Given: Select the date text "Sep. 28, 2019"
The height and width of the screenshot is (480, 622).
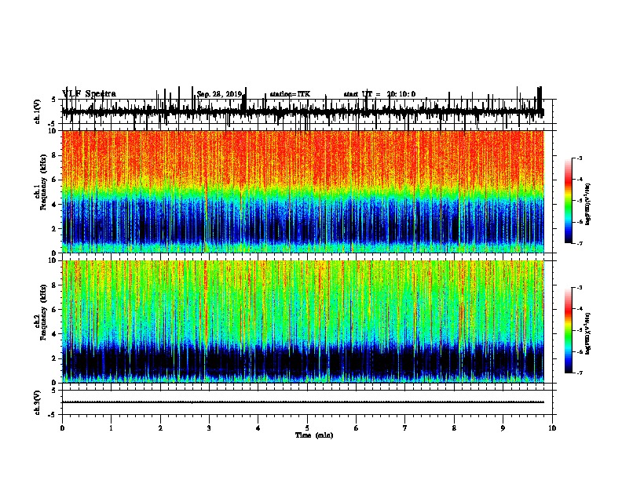Looking at the screenshot, I should pyautogui.click(x=219, y=94).
